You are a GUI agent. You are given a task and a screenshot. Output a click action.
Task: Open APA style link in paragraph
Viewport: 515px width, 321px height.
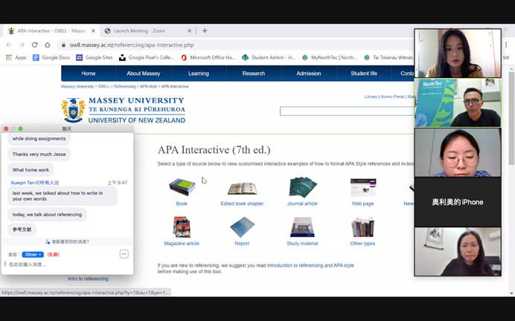(344, 265)
